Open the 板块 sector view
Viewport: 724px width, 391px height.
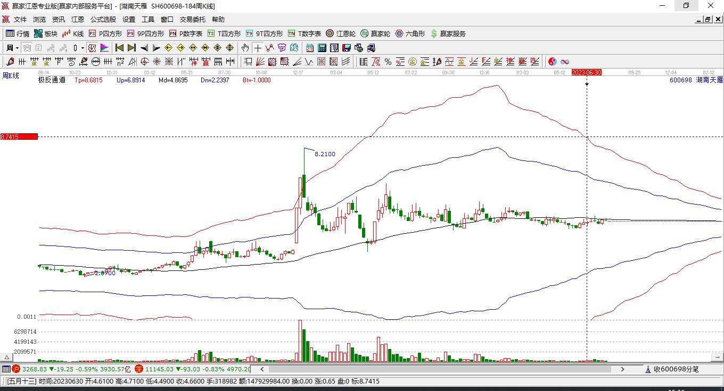(46, 33)
